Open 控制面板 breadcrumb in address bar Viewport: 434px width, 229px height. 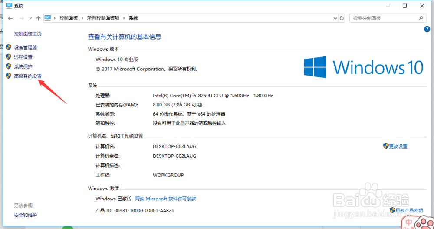pyautogui.click(x=69, y=18)
